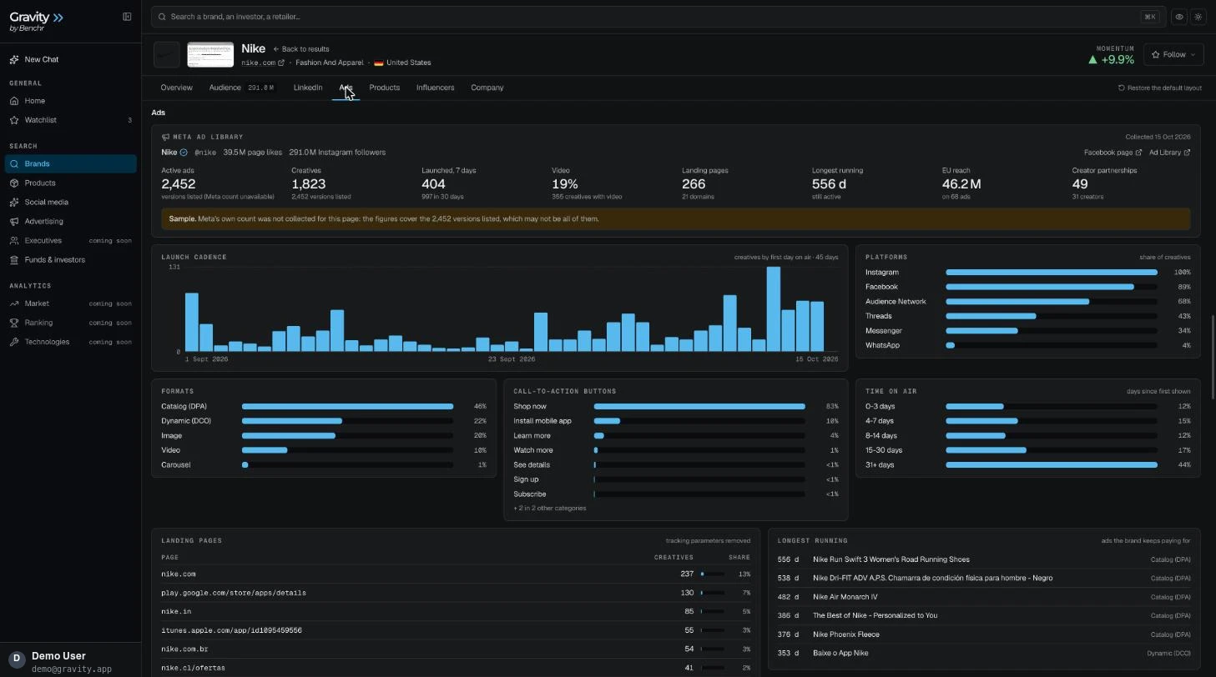Select play.google.com/store/apps/details landing page row
This screenshot has width=1216, height=677.
pos(456,593)
